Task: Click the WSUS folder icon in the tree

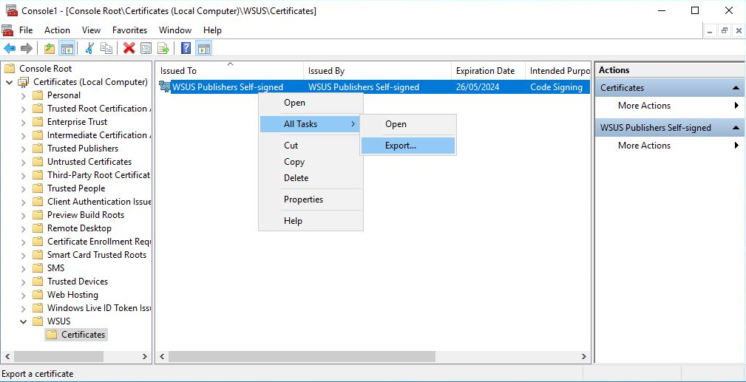Action: pos(38,321)
